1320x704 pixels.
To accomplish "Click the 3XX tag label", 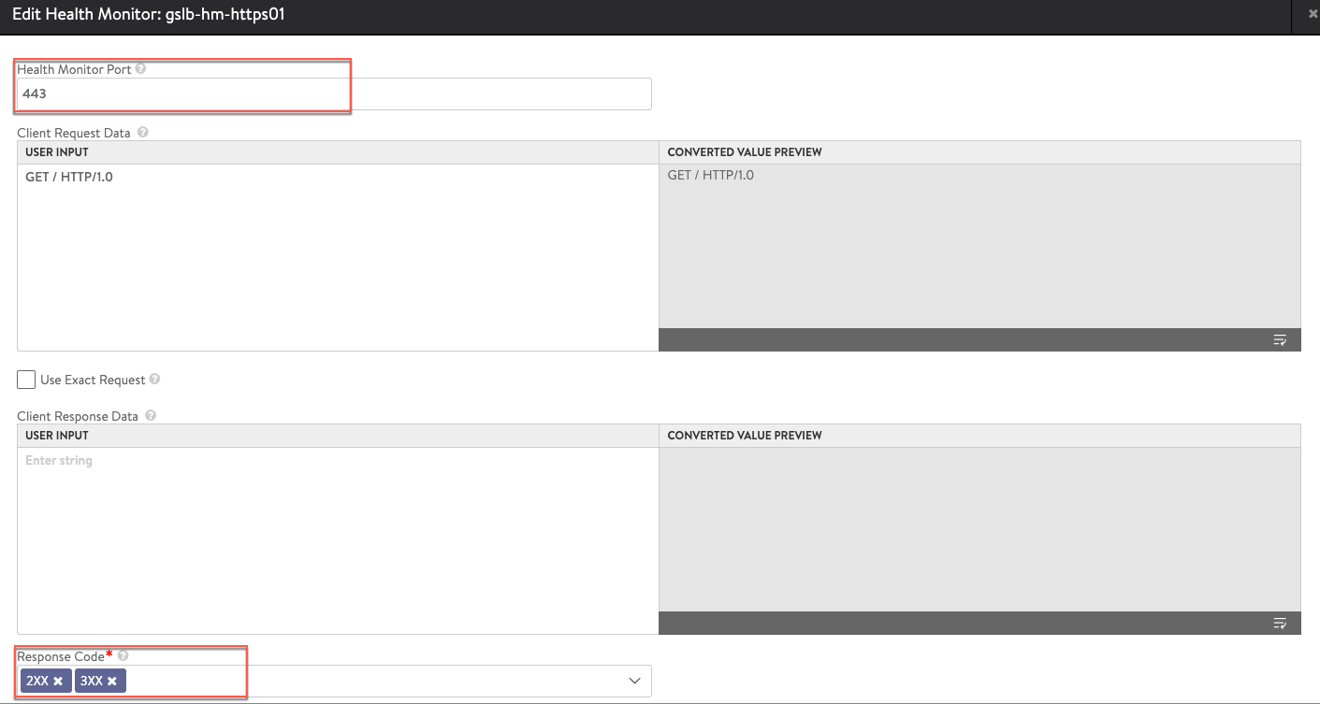I will point(92,682).
